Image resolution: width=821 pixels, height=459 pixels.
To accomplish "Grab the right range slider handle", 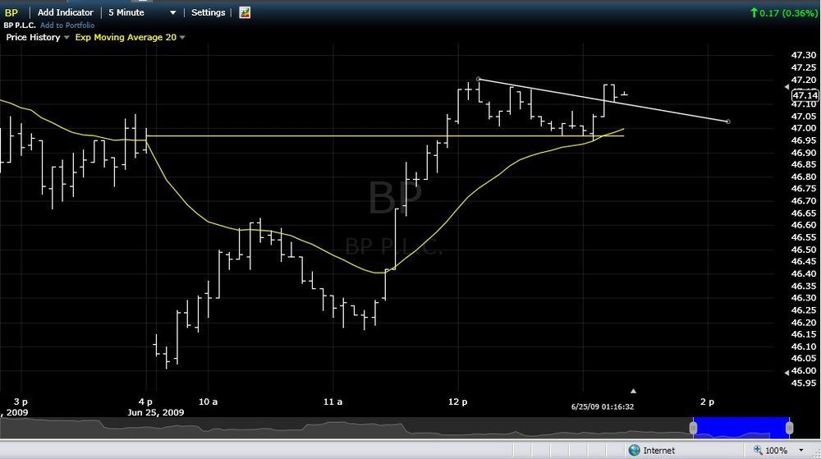I will coord(788,428).
